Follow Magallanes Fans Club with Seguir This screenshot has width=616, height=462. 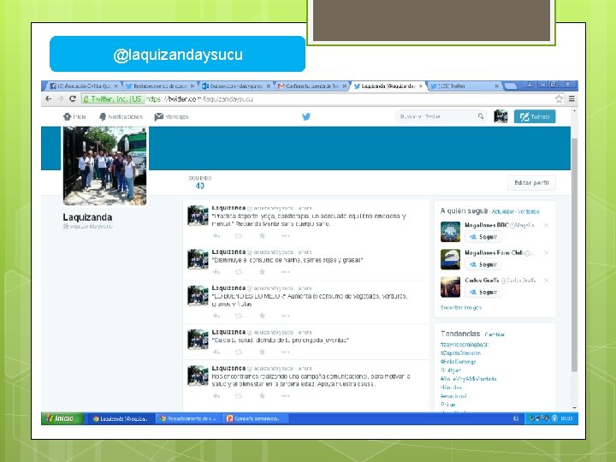pyautogui.click(x=483, y=264)
